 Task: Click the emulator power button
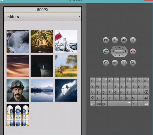133,40
